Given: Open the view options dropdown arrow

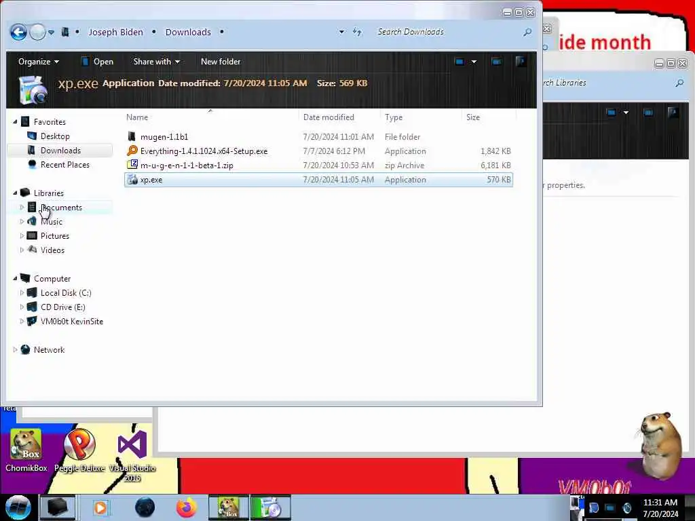Looking at the screenshot, I should pyautogui.click(x=474, y=62).
